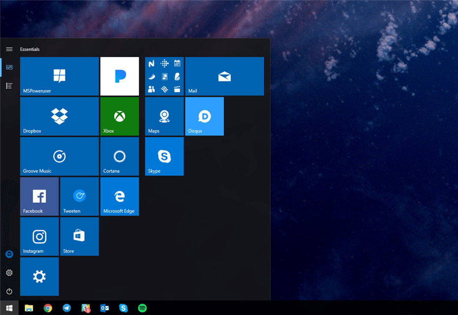
Task: Open the Mail tile
Action: point(224,76)
